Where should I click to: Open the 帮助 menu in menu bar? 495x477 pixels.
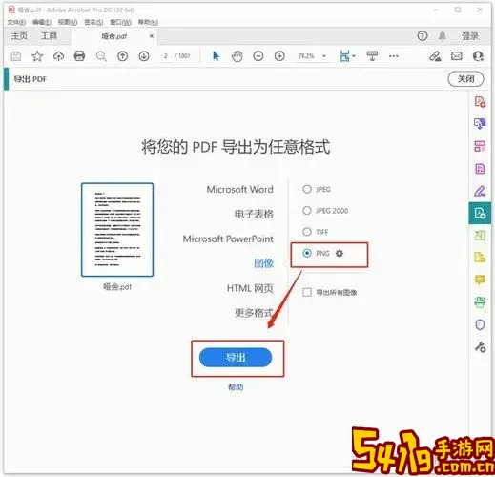[x=148, y=22]
